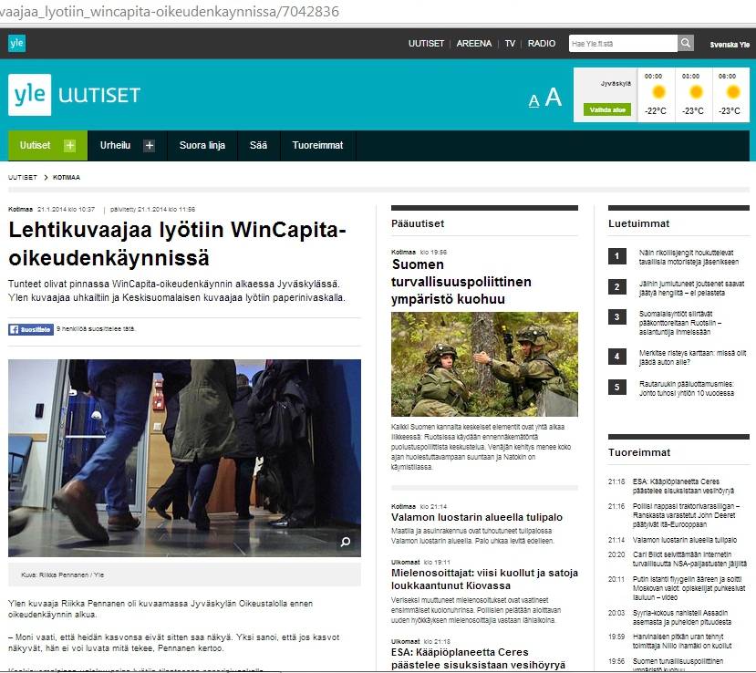Open the Suora linja tab
Viewport: 756px width, 673px height.
(202, 146)
